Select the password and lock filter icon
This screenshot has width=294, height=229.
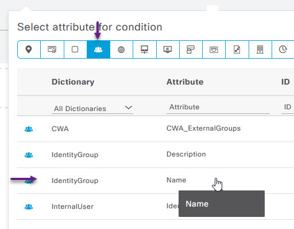pyautogui.click(x=191, y=49)
